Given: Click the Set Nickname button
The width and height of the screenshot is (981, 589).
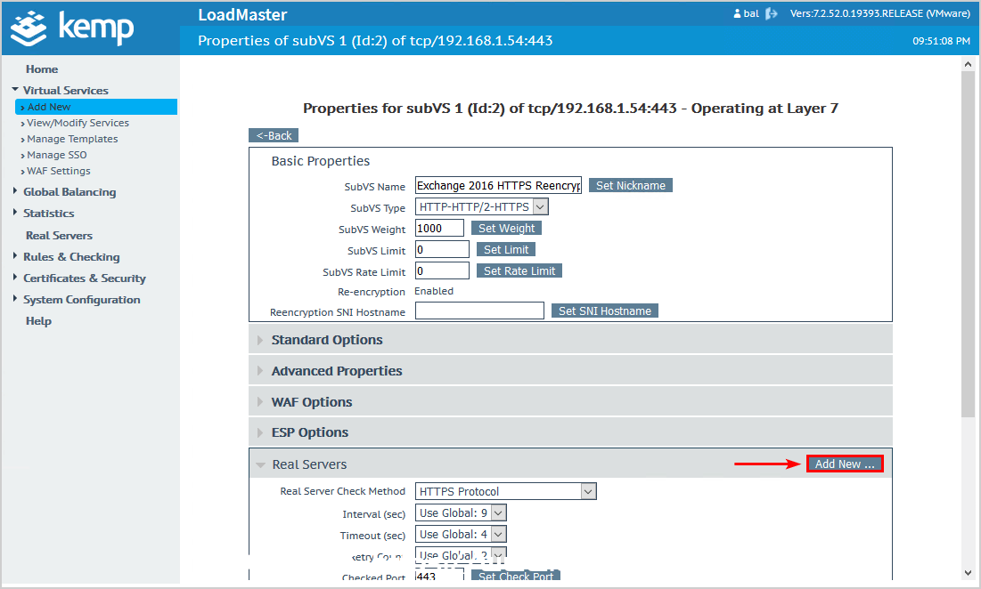Looking at the screenshot, I should [x=631, y=185].
